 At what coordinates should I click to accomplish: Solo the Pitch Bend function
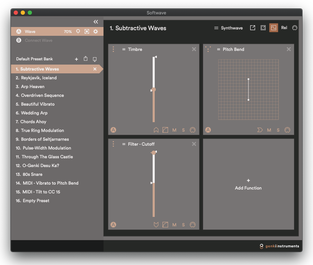[x=278, y=130]
